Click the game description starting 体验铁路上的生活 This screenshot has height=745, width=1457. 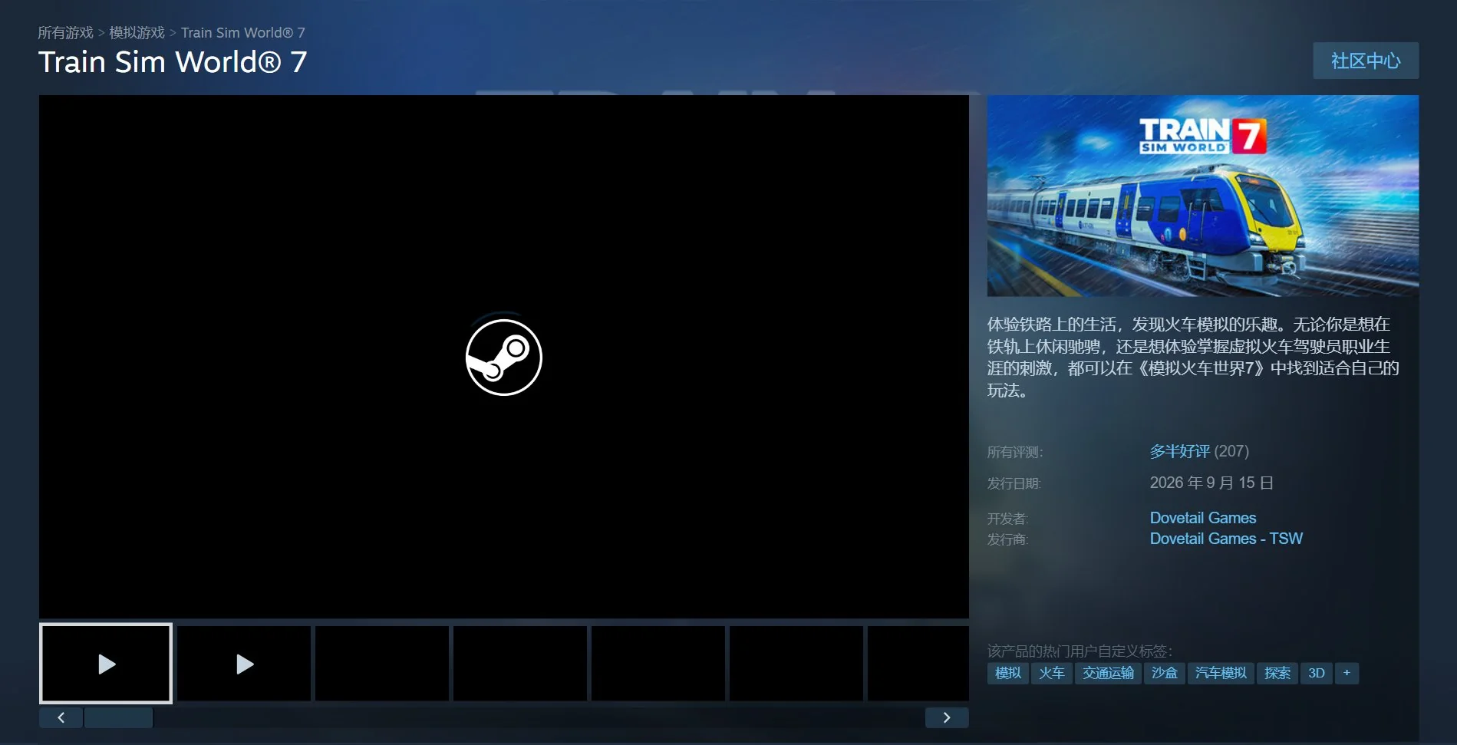coord(1193,358)
